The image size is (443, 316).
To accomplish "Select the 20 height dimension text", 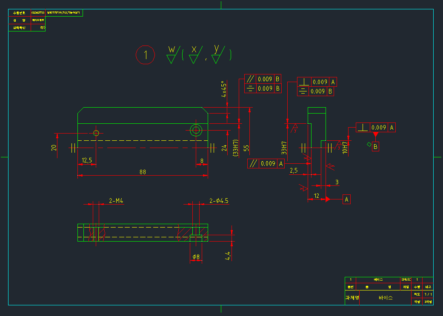I will 54,148.
